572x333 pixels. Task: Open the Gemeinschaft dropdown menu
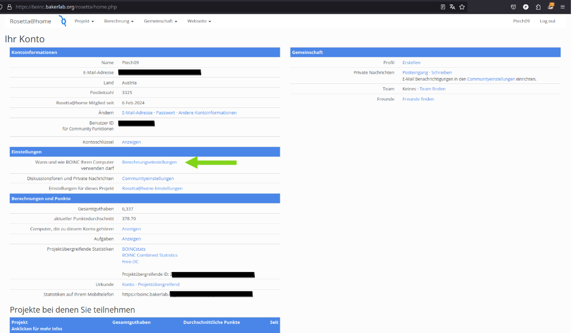[x=161, y=21]
